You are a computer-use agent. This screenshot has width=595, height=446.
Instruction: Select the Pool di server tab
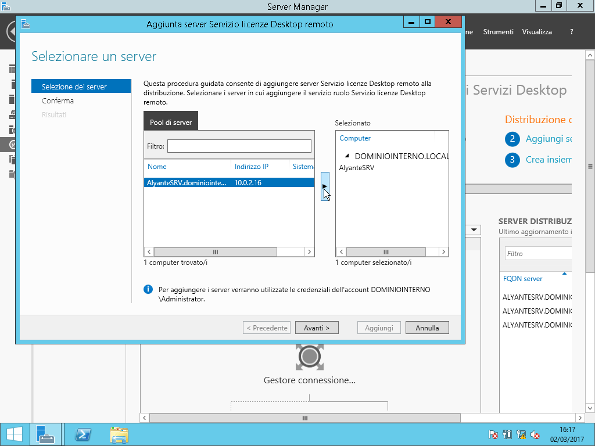point(171,123)
